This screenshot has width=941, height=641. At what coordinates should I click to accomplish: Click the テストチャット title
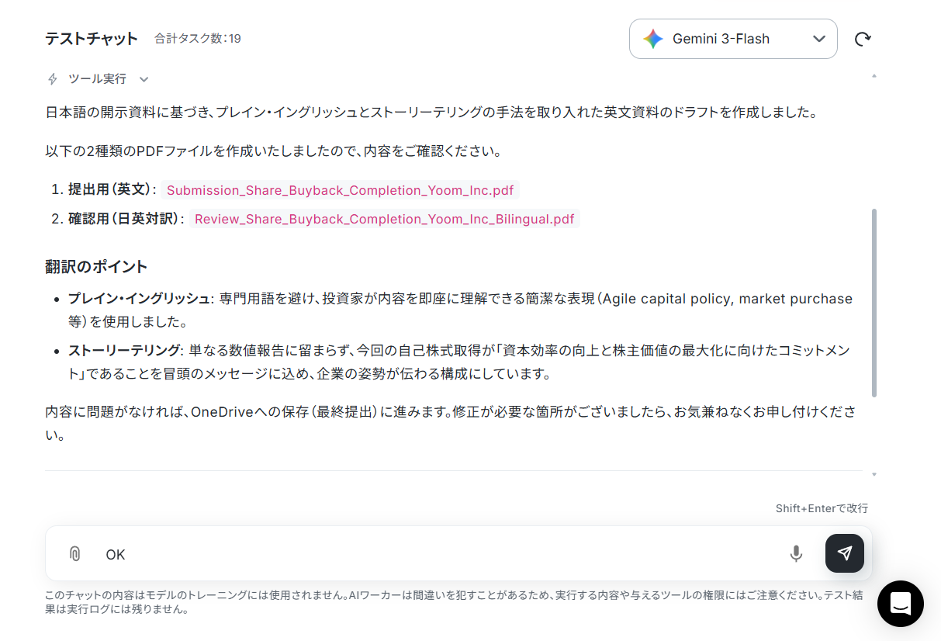point(92,38)
